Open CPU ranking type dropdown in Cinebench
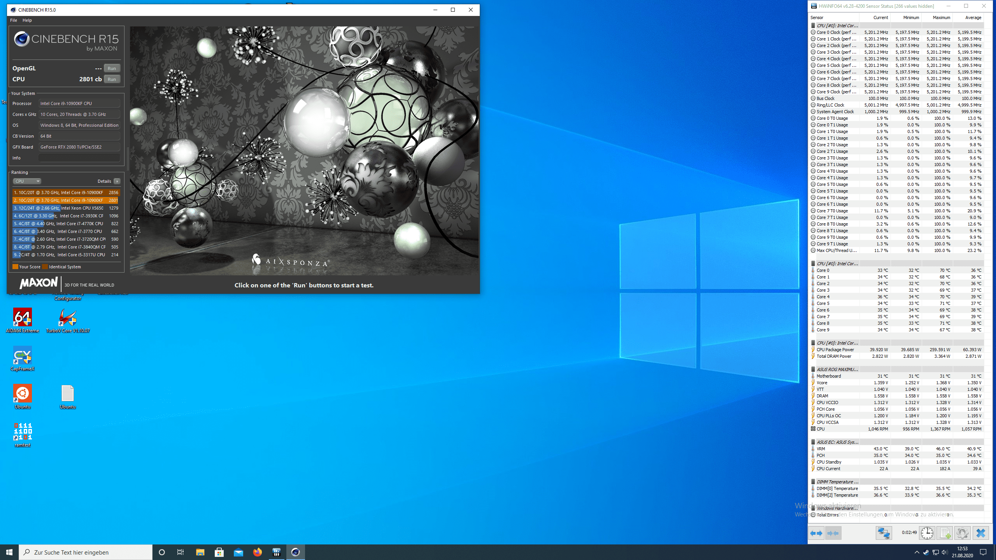996x560 pixels. click(27, 181)
